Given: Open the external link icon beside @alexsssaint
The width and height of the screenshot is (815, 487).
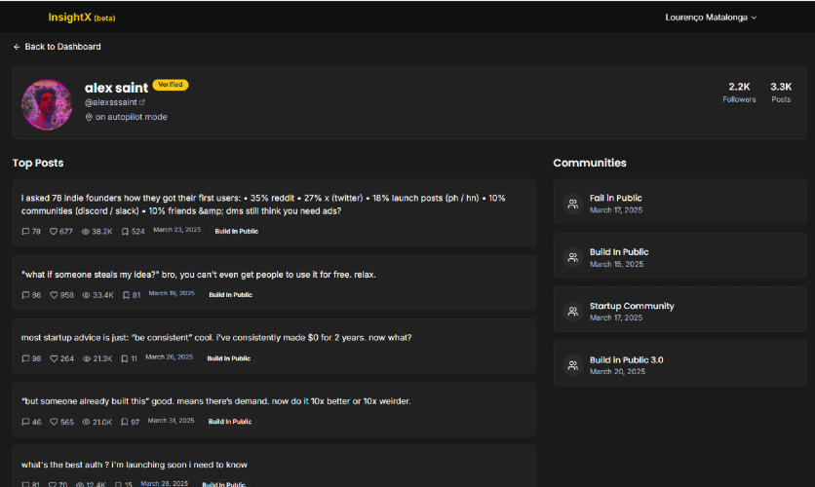Looking at the screenshot, I should 142,102.
